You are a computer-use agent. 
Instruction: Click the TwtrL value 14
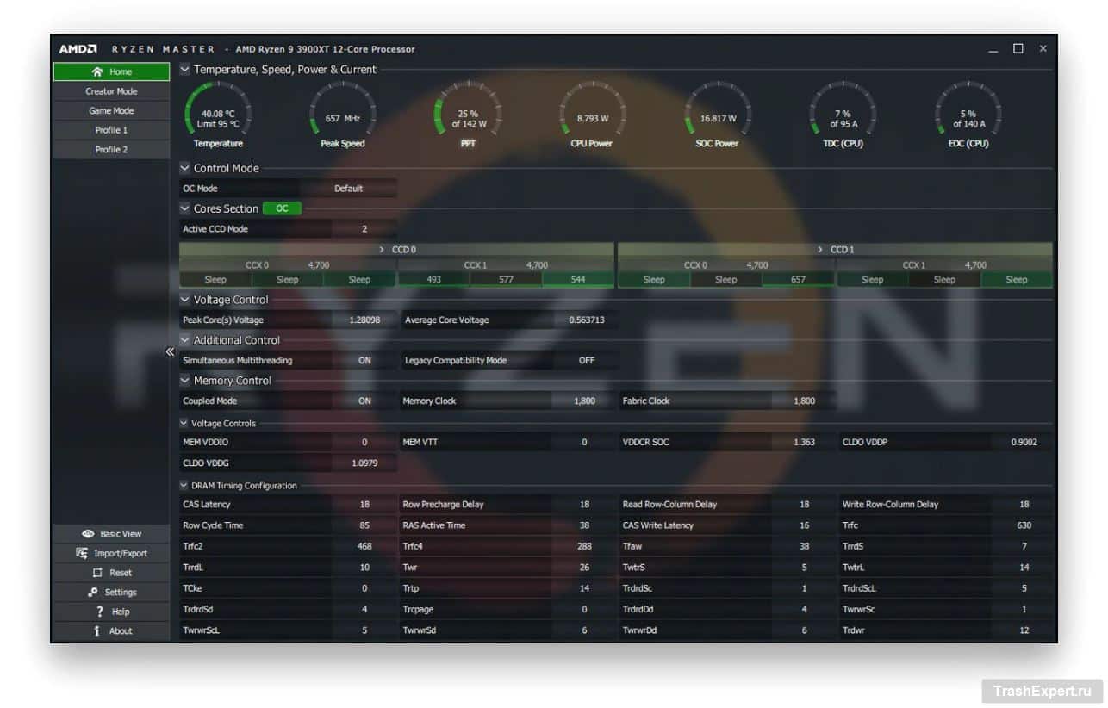tap(1024, 568)
